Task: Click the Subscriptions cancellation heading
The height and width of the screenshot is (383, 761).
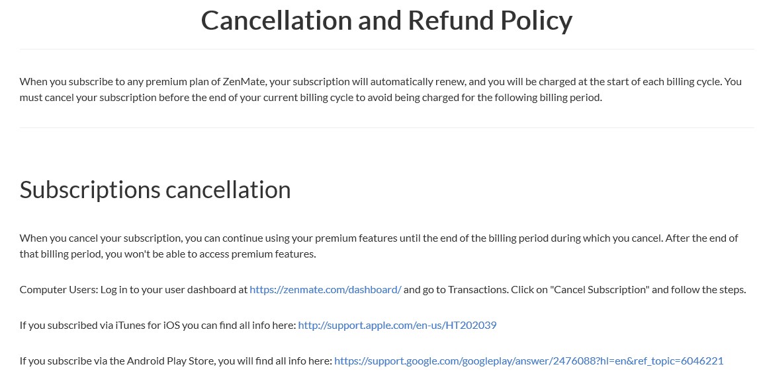Action: click(156, 190)
